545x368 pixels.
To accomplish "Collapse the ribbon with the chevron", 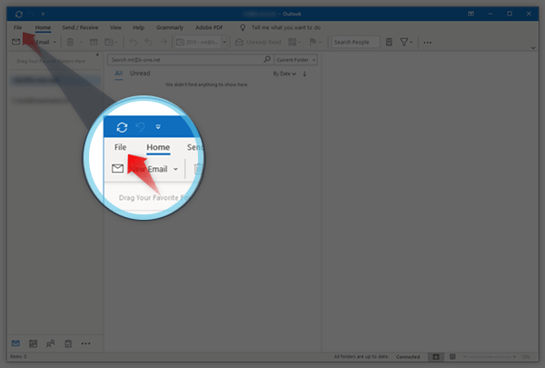I will coord(533,48).
